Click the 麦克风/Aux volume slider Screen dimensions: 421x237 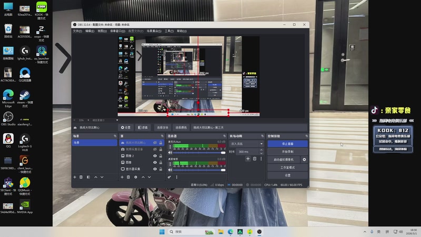[199, 153]
